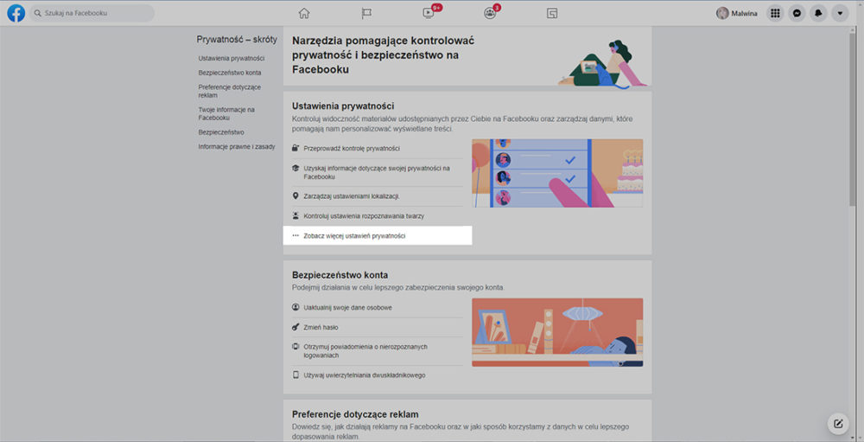Image resolution: width=864 pixels, height=442 pixels.
Task: Select Ustawienia prywatności in the sidebar
Action: click(232, 58)
